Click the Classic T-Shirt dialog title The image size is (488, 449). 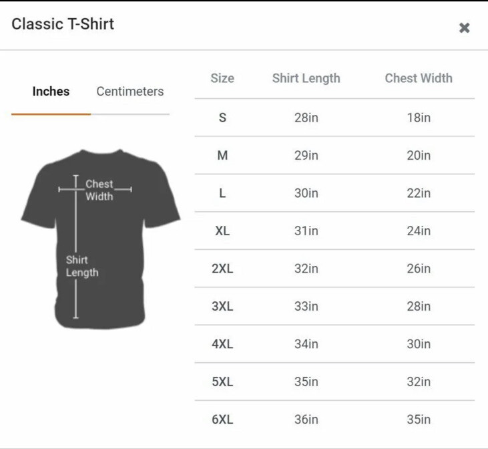(x=63, y=24)
